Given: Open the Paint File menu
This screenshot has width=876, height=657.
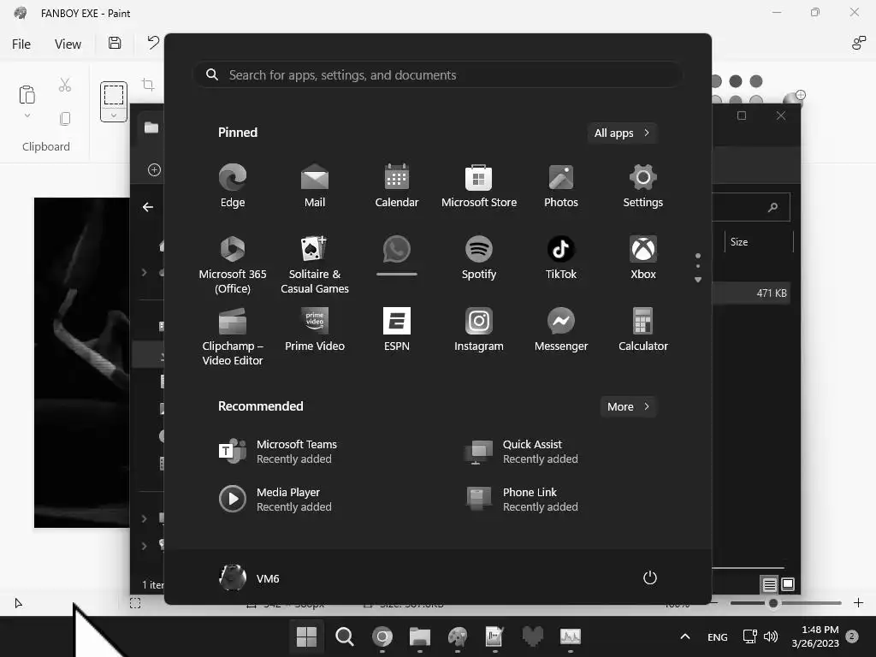Looking at the screenshot, I should coord(21,44).
